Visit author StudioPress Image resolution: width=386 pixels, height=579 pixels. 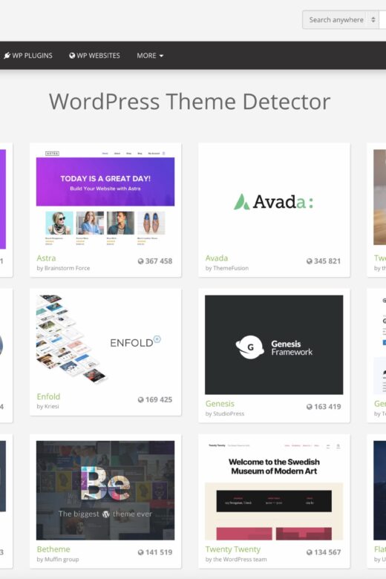(229, 413)
